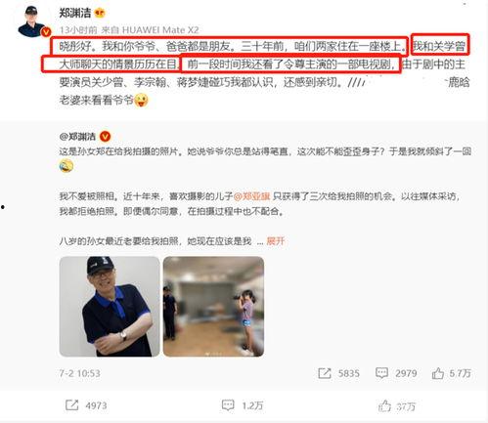Click the membership badge after the name 郑渊洁
Image resolution: width=488 pixels, height=423 pixels.
[100, 14]
